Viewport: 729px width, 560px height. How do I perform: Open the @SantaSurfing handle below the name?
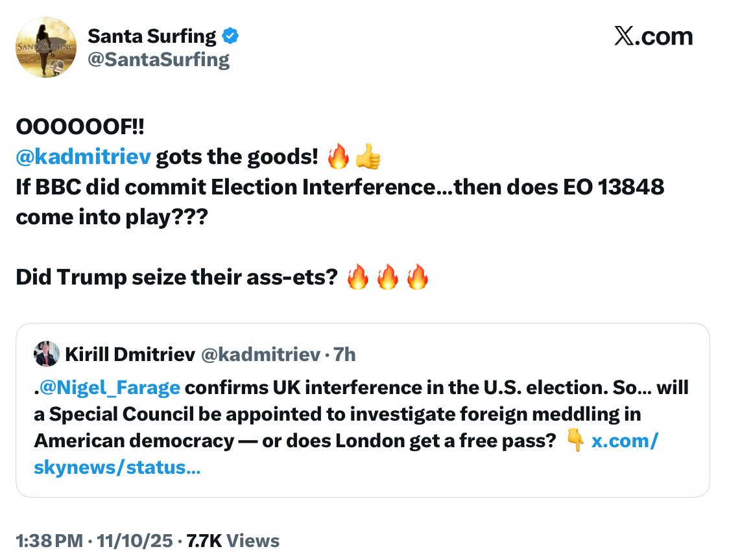pos(158,60)
